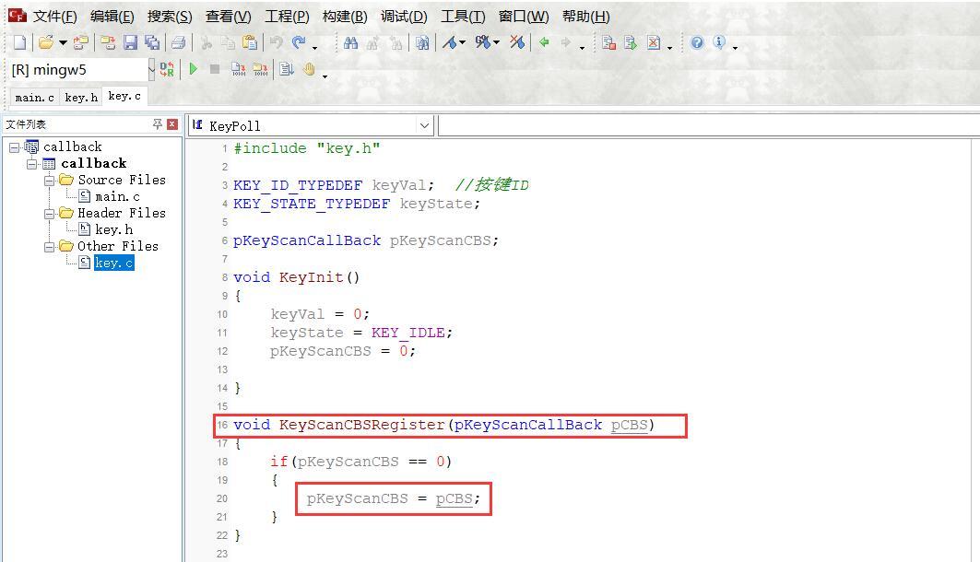This screenshot has height=562, width=980.
Task: Click the blue help question mark icon
Action: (x=697, y=42)
